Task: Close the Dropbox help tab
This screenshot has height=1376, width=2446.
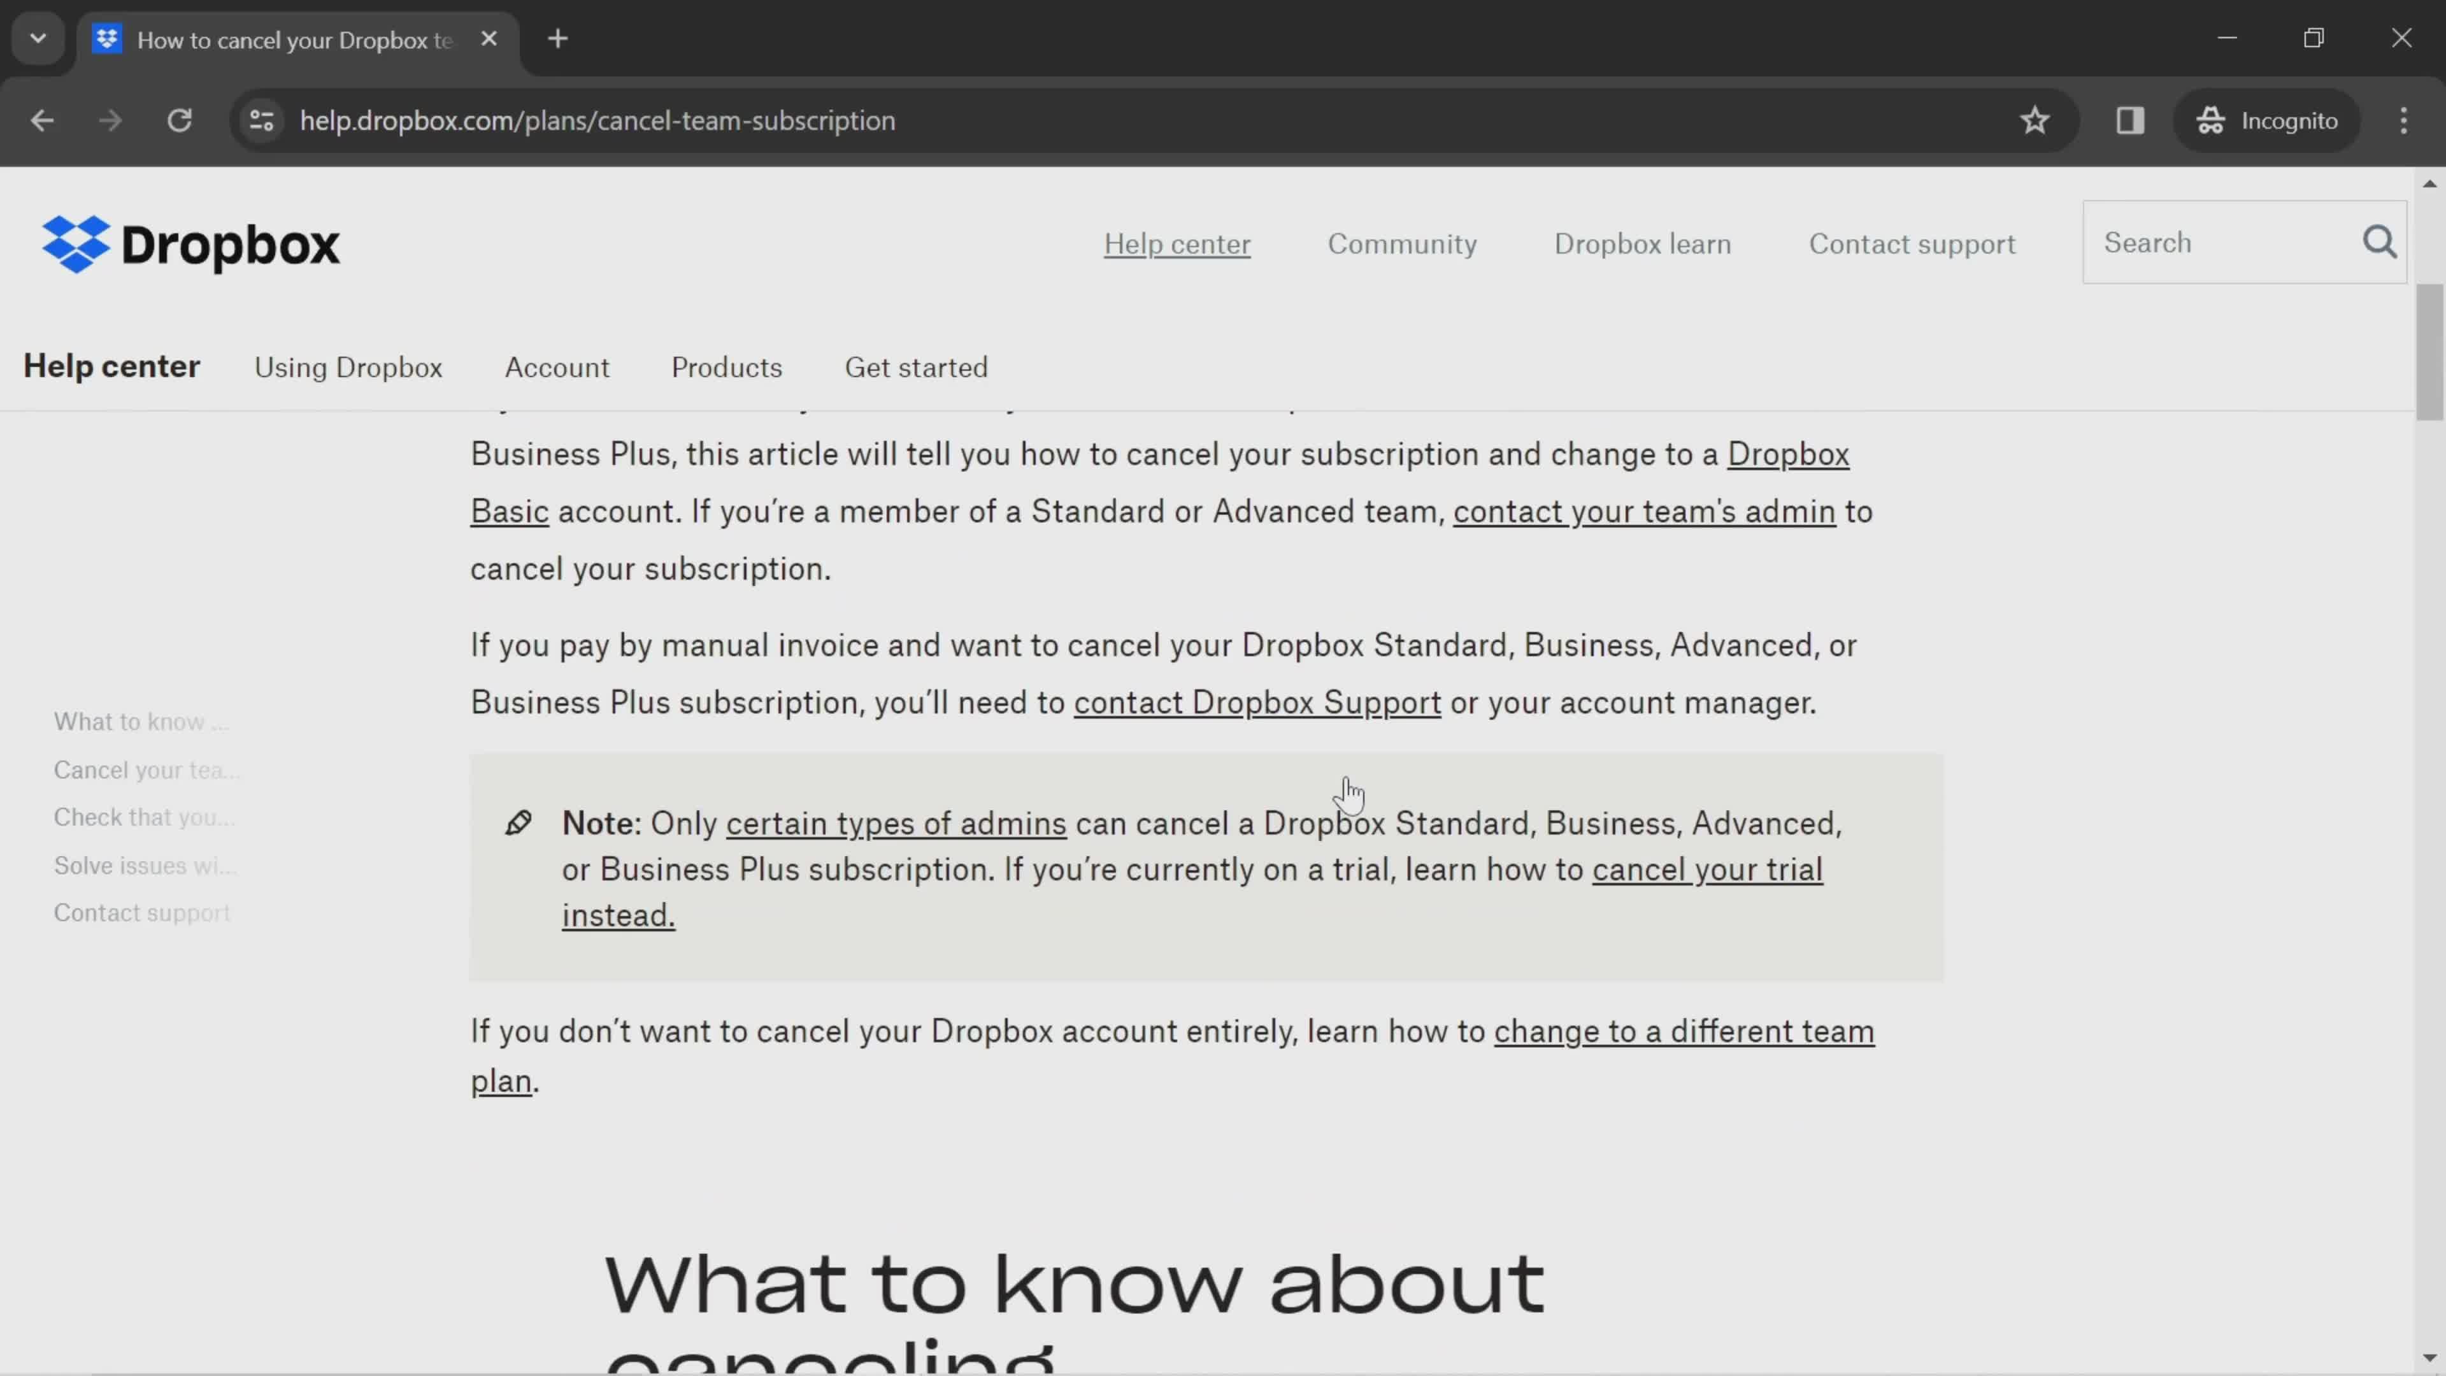Action: pos(489,39)
